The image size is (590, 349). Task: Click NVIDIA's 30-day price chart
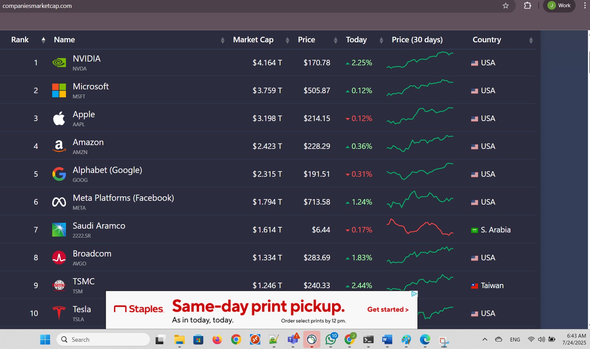(x=420, y=60)
